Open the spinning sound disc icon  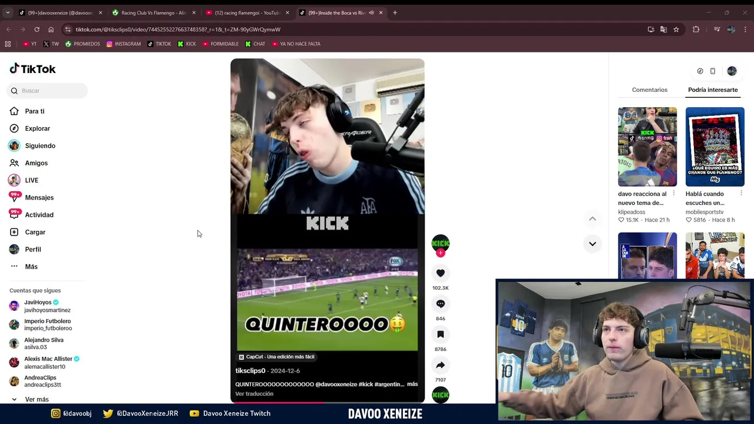[x=441, y=395]
